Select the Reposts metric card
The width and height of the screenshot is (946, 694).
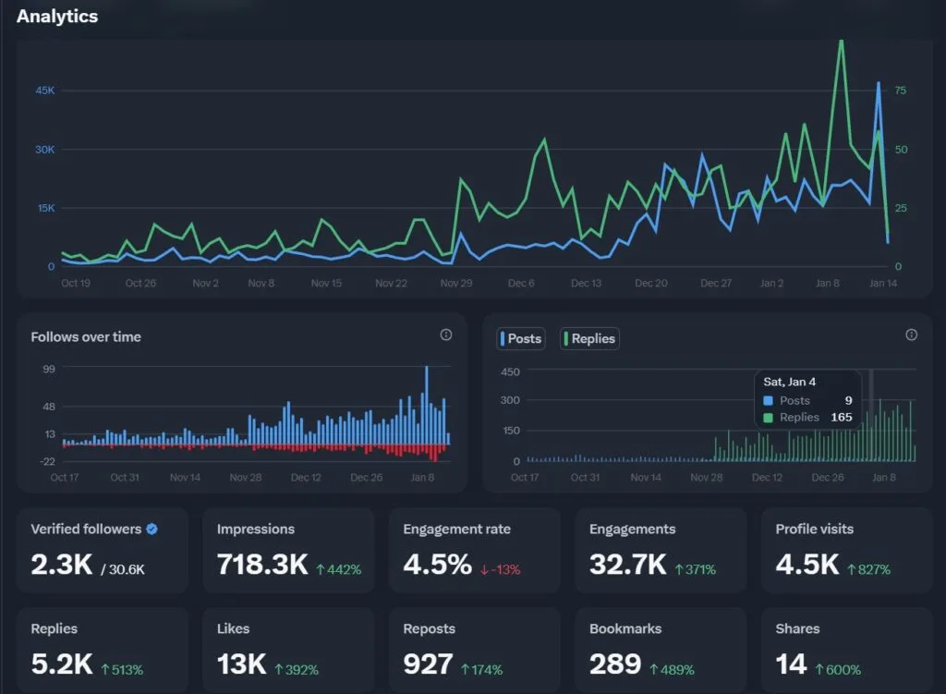(473, 650)
